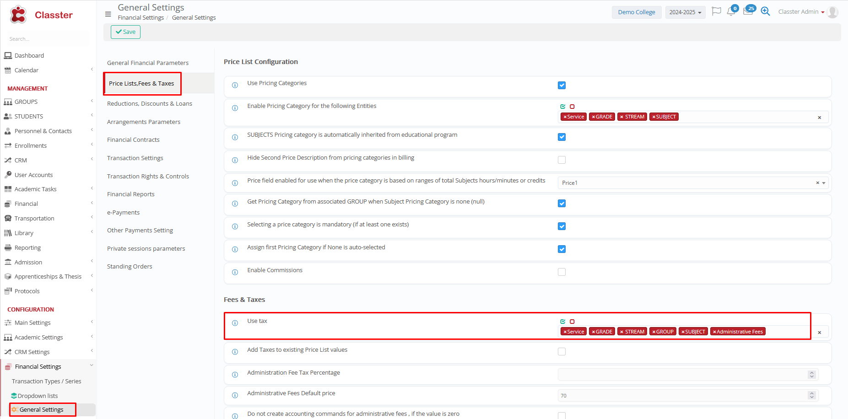This screenshot has width=848, height=419.
Task: Open the 2024-2025 academic year dropdown
Action: tap(685, 12)
